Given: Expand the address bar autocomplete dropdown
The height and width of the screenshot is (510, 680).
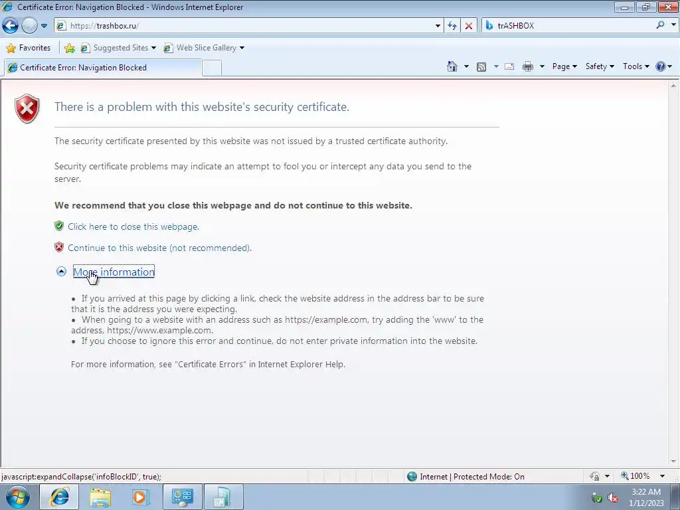Looking at the screenshot, I should tap(438, 26).
